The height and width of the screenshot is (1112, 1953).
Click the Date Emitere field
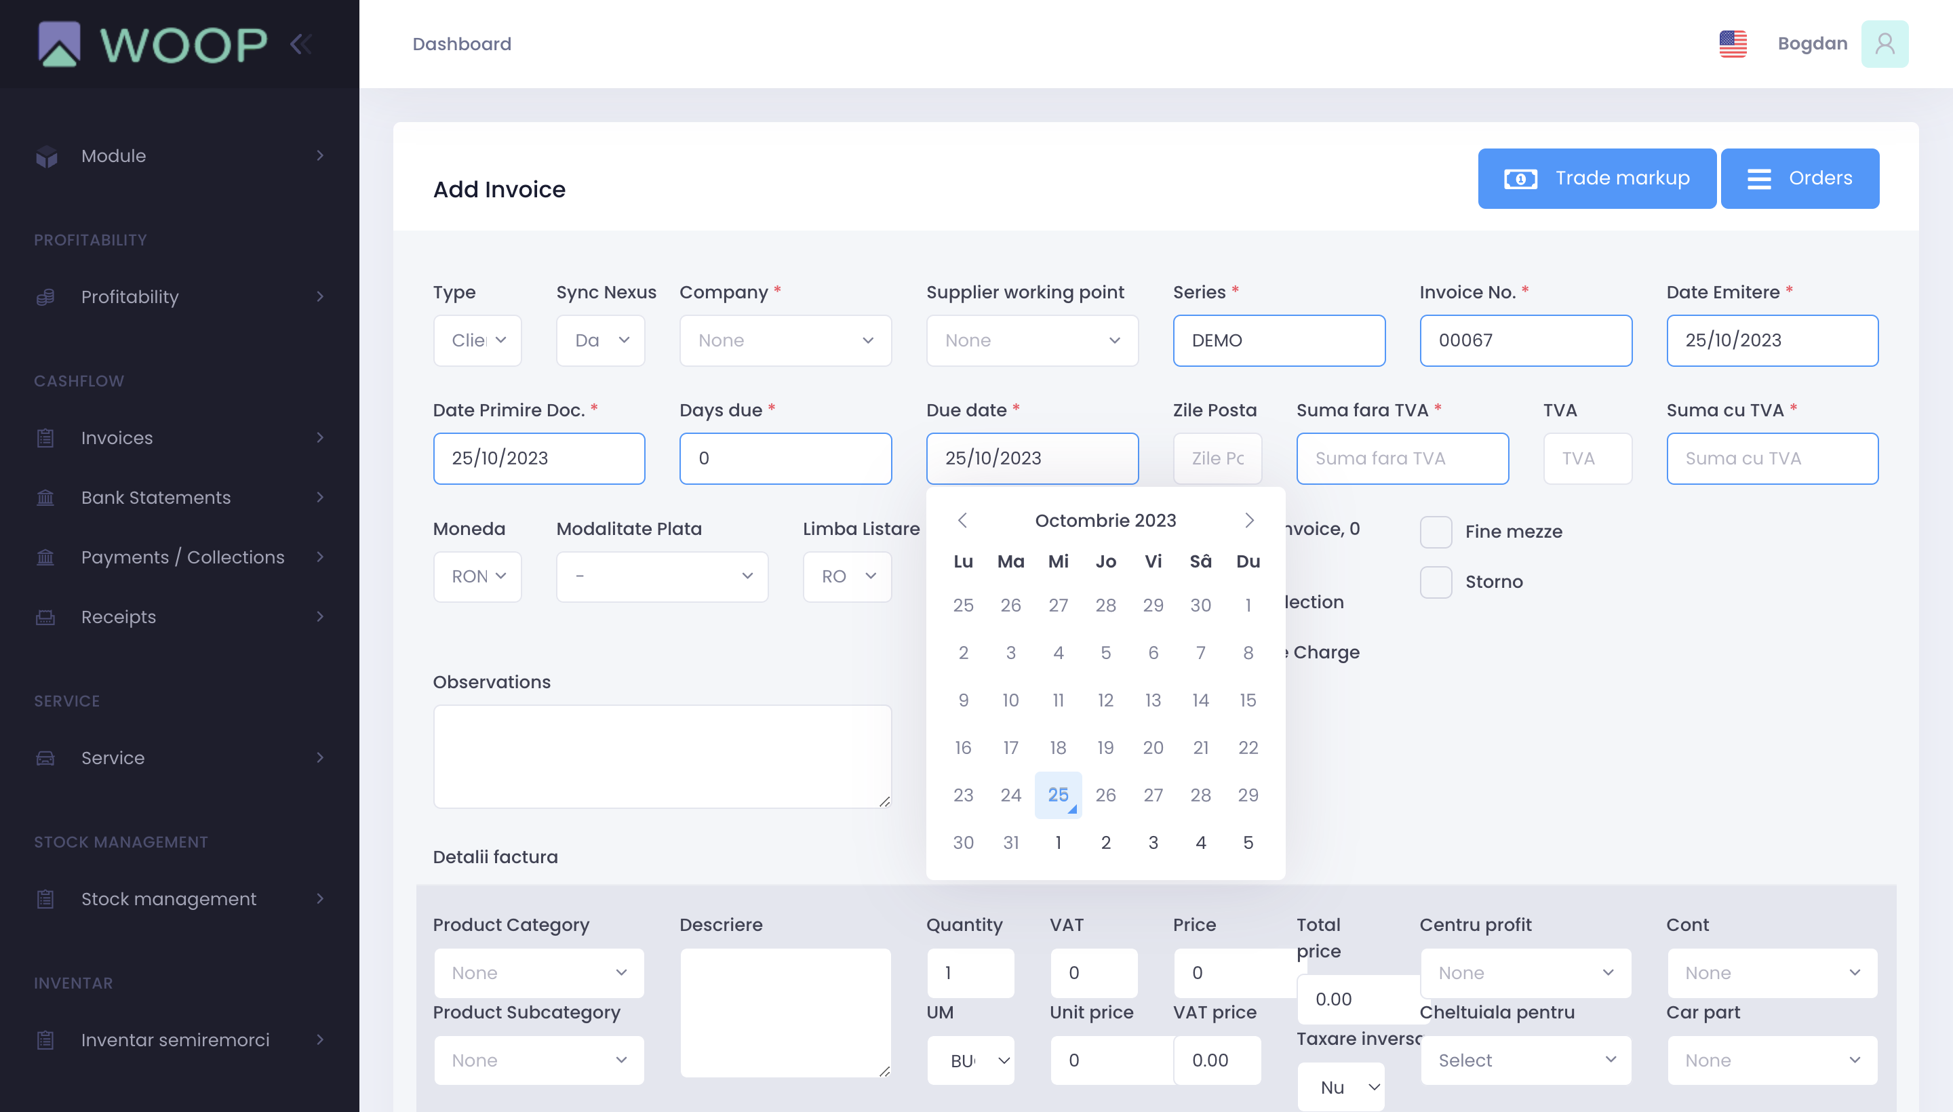(x=1772, y=340)
